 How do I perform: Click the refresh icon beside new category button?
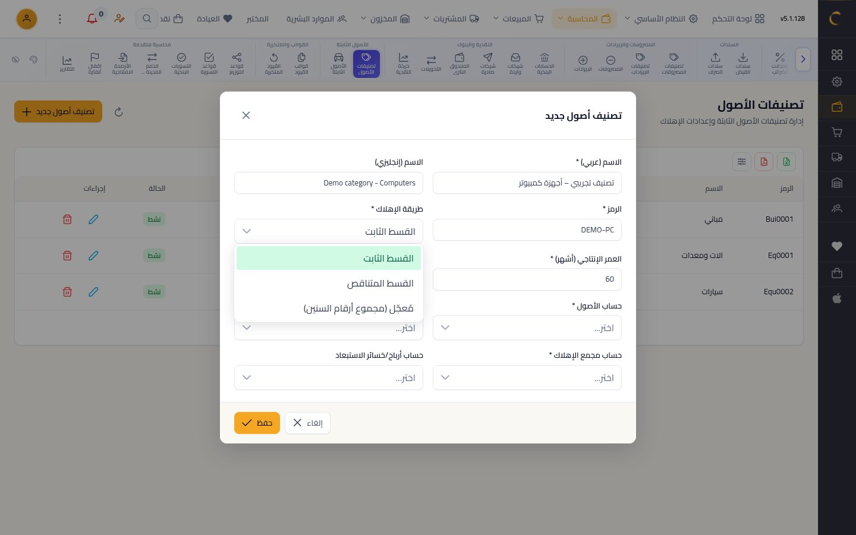[119, 112]
